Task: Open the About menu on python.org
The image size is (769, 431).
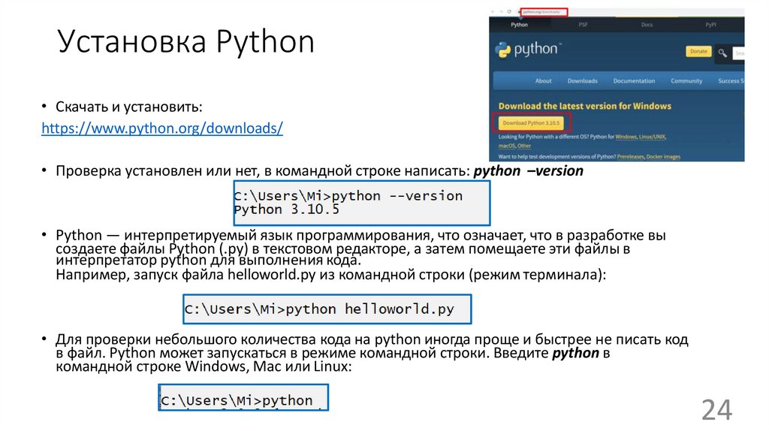Action: 544,81
